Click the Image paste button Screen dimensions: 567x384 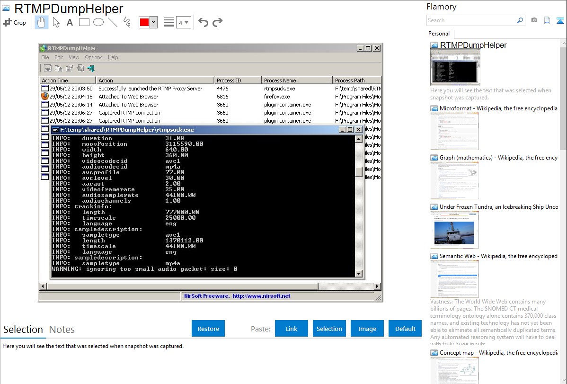click(x=367, y=329)
